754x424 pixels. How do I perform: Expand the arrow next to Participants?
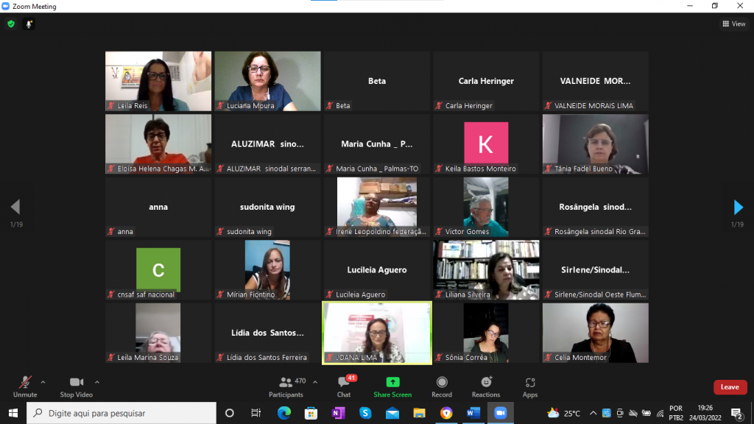[315, 382]
